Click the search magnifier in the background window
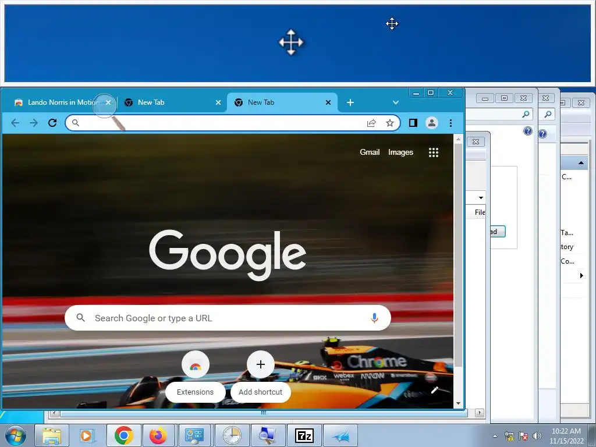This screenshot has height=447, width=596. (x=526, y=114)
